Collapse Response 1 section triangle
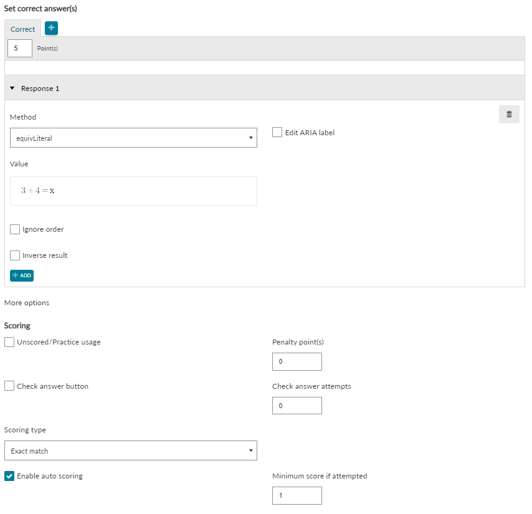The height and width of the screenshot is (514, 532). tap(12, 88)
